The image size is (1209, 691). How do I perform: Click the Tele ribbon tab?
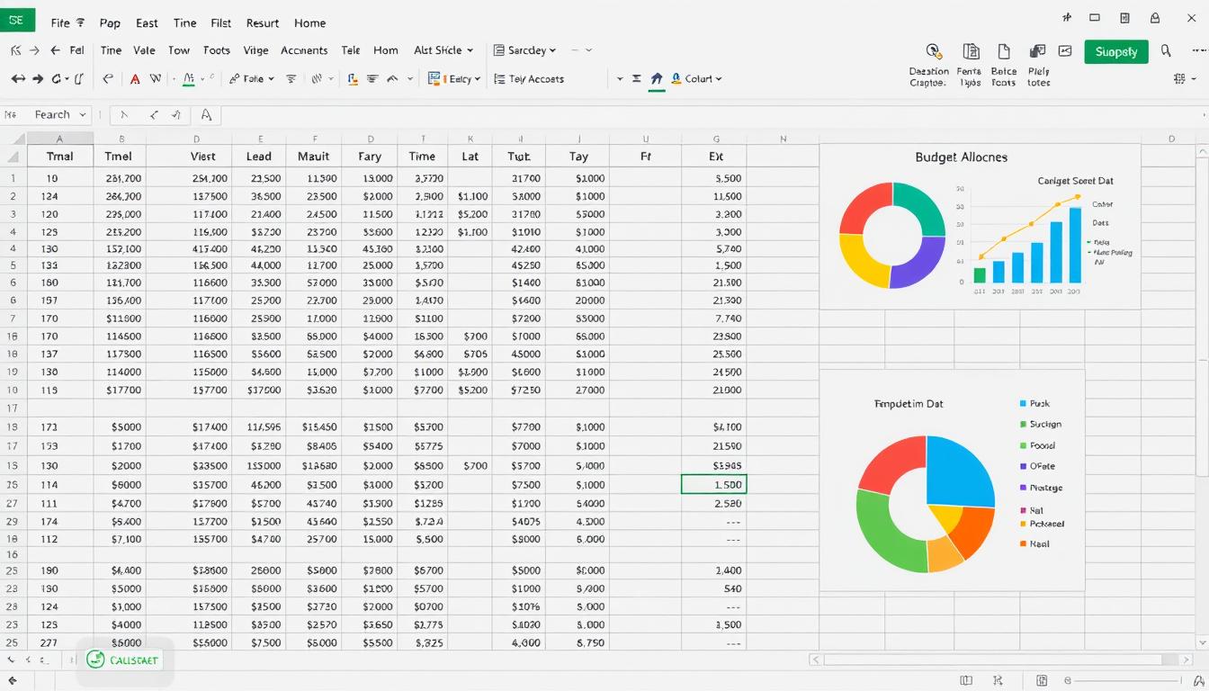click(351, 50)
